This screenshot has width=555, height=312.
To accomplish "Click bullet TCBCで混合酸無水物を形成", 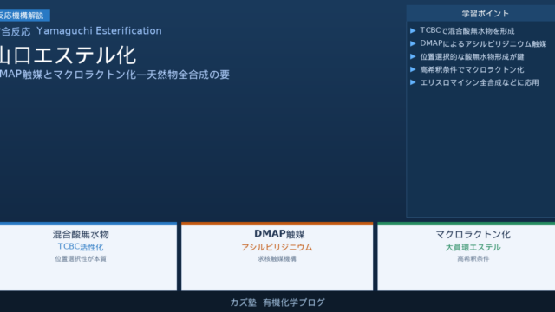I will click(x=467, y=31).
